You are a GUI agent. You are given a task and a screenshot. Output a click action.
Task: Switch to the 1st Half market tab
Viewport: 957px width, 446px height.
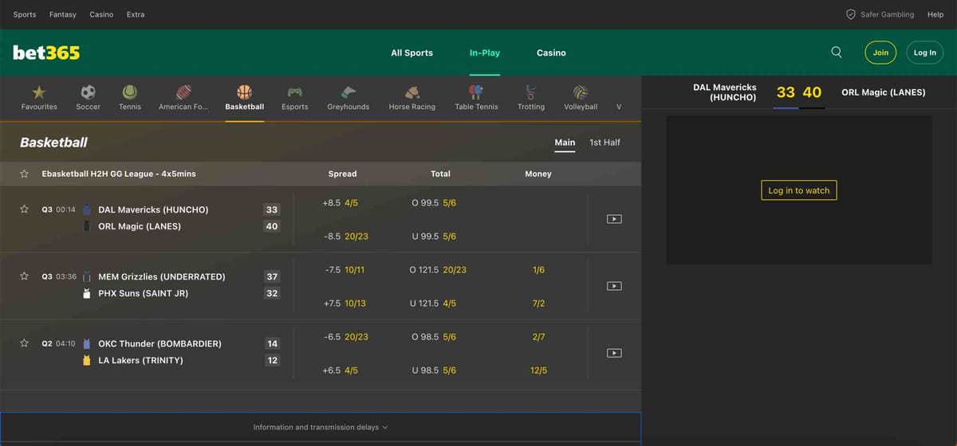pos(605,143)
